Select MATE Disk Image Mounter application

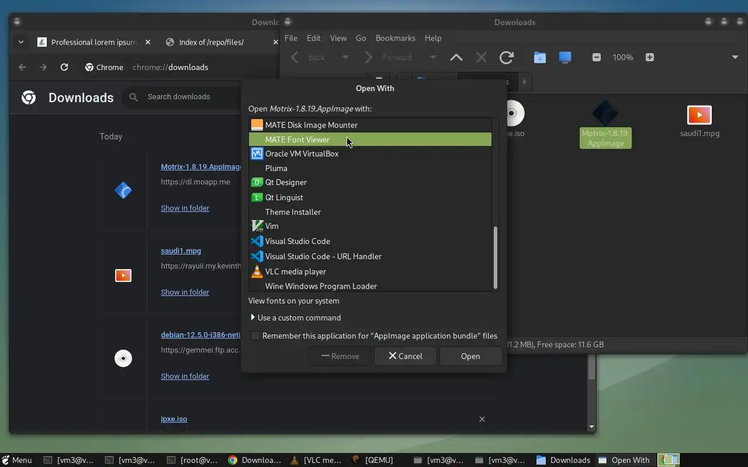click(x=370, y=125)
